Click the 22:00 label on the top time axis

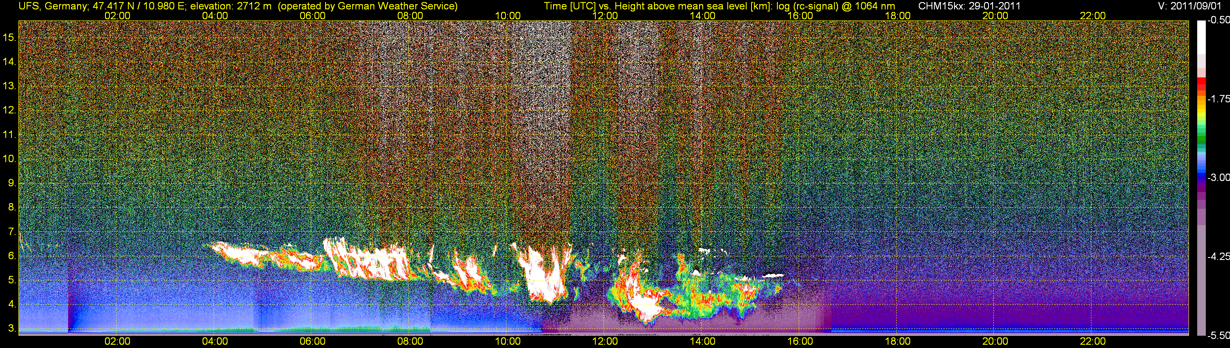(x=1093, y=16)
